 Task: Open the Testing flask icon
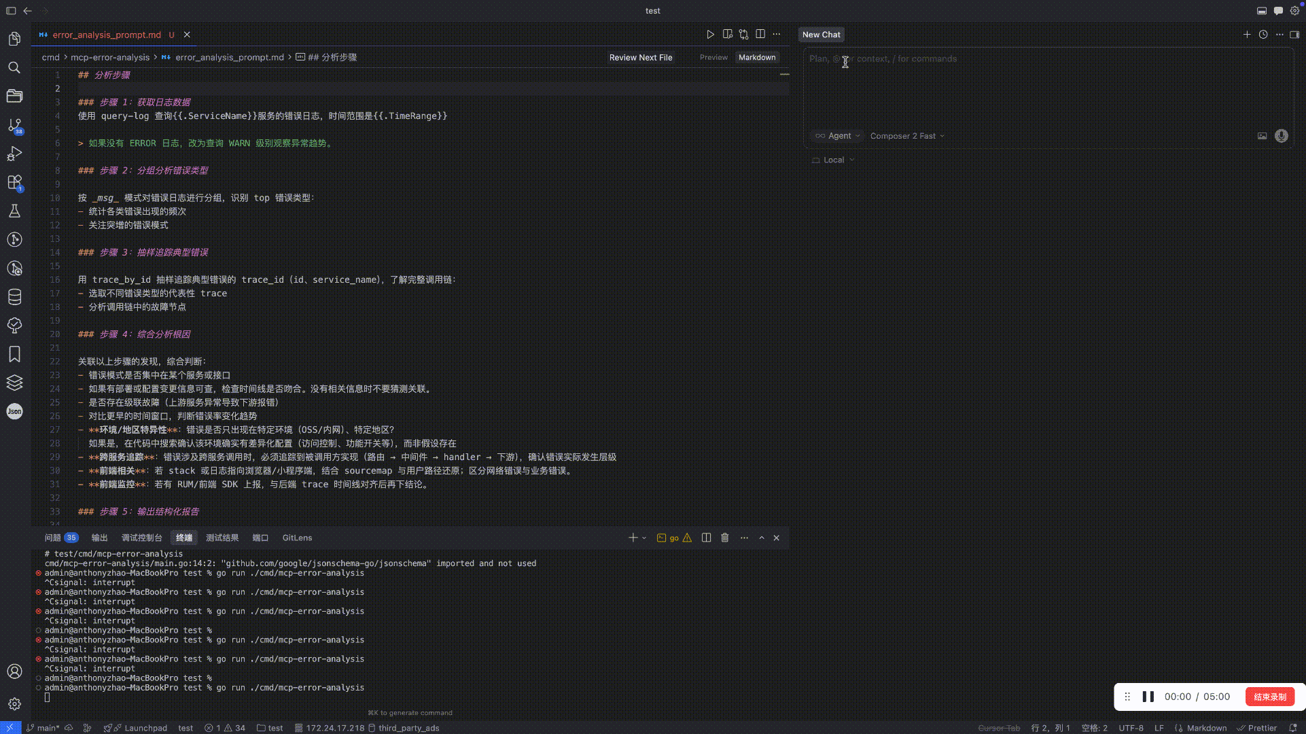[14, 211]
